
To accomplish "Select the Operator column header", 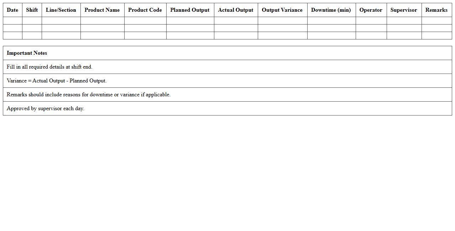I will (371, 10).
